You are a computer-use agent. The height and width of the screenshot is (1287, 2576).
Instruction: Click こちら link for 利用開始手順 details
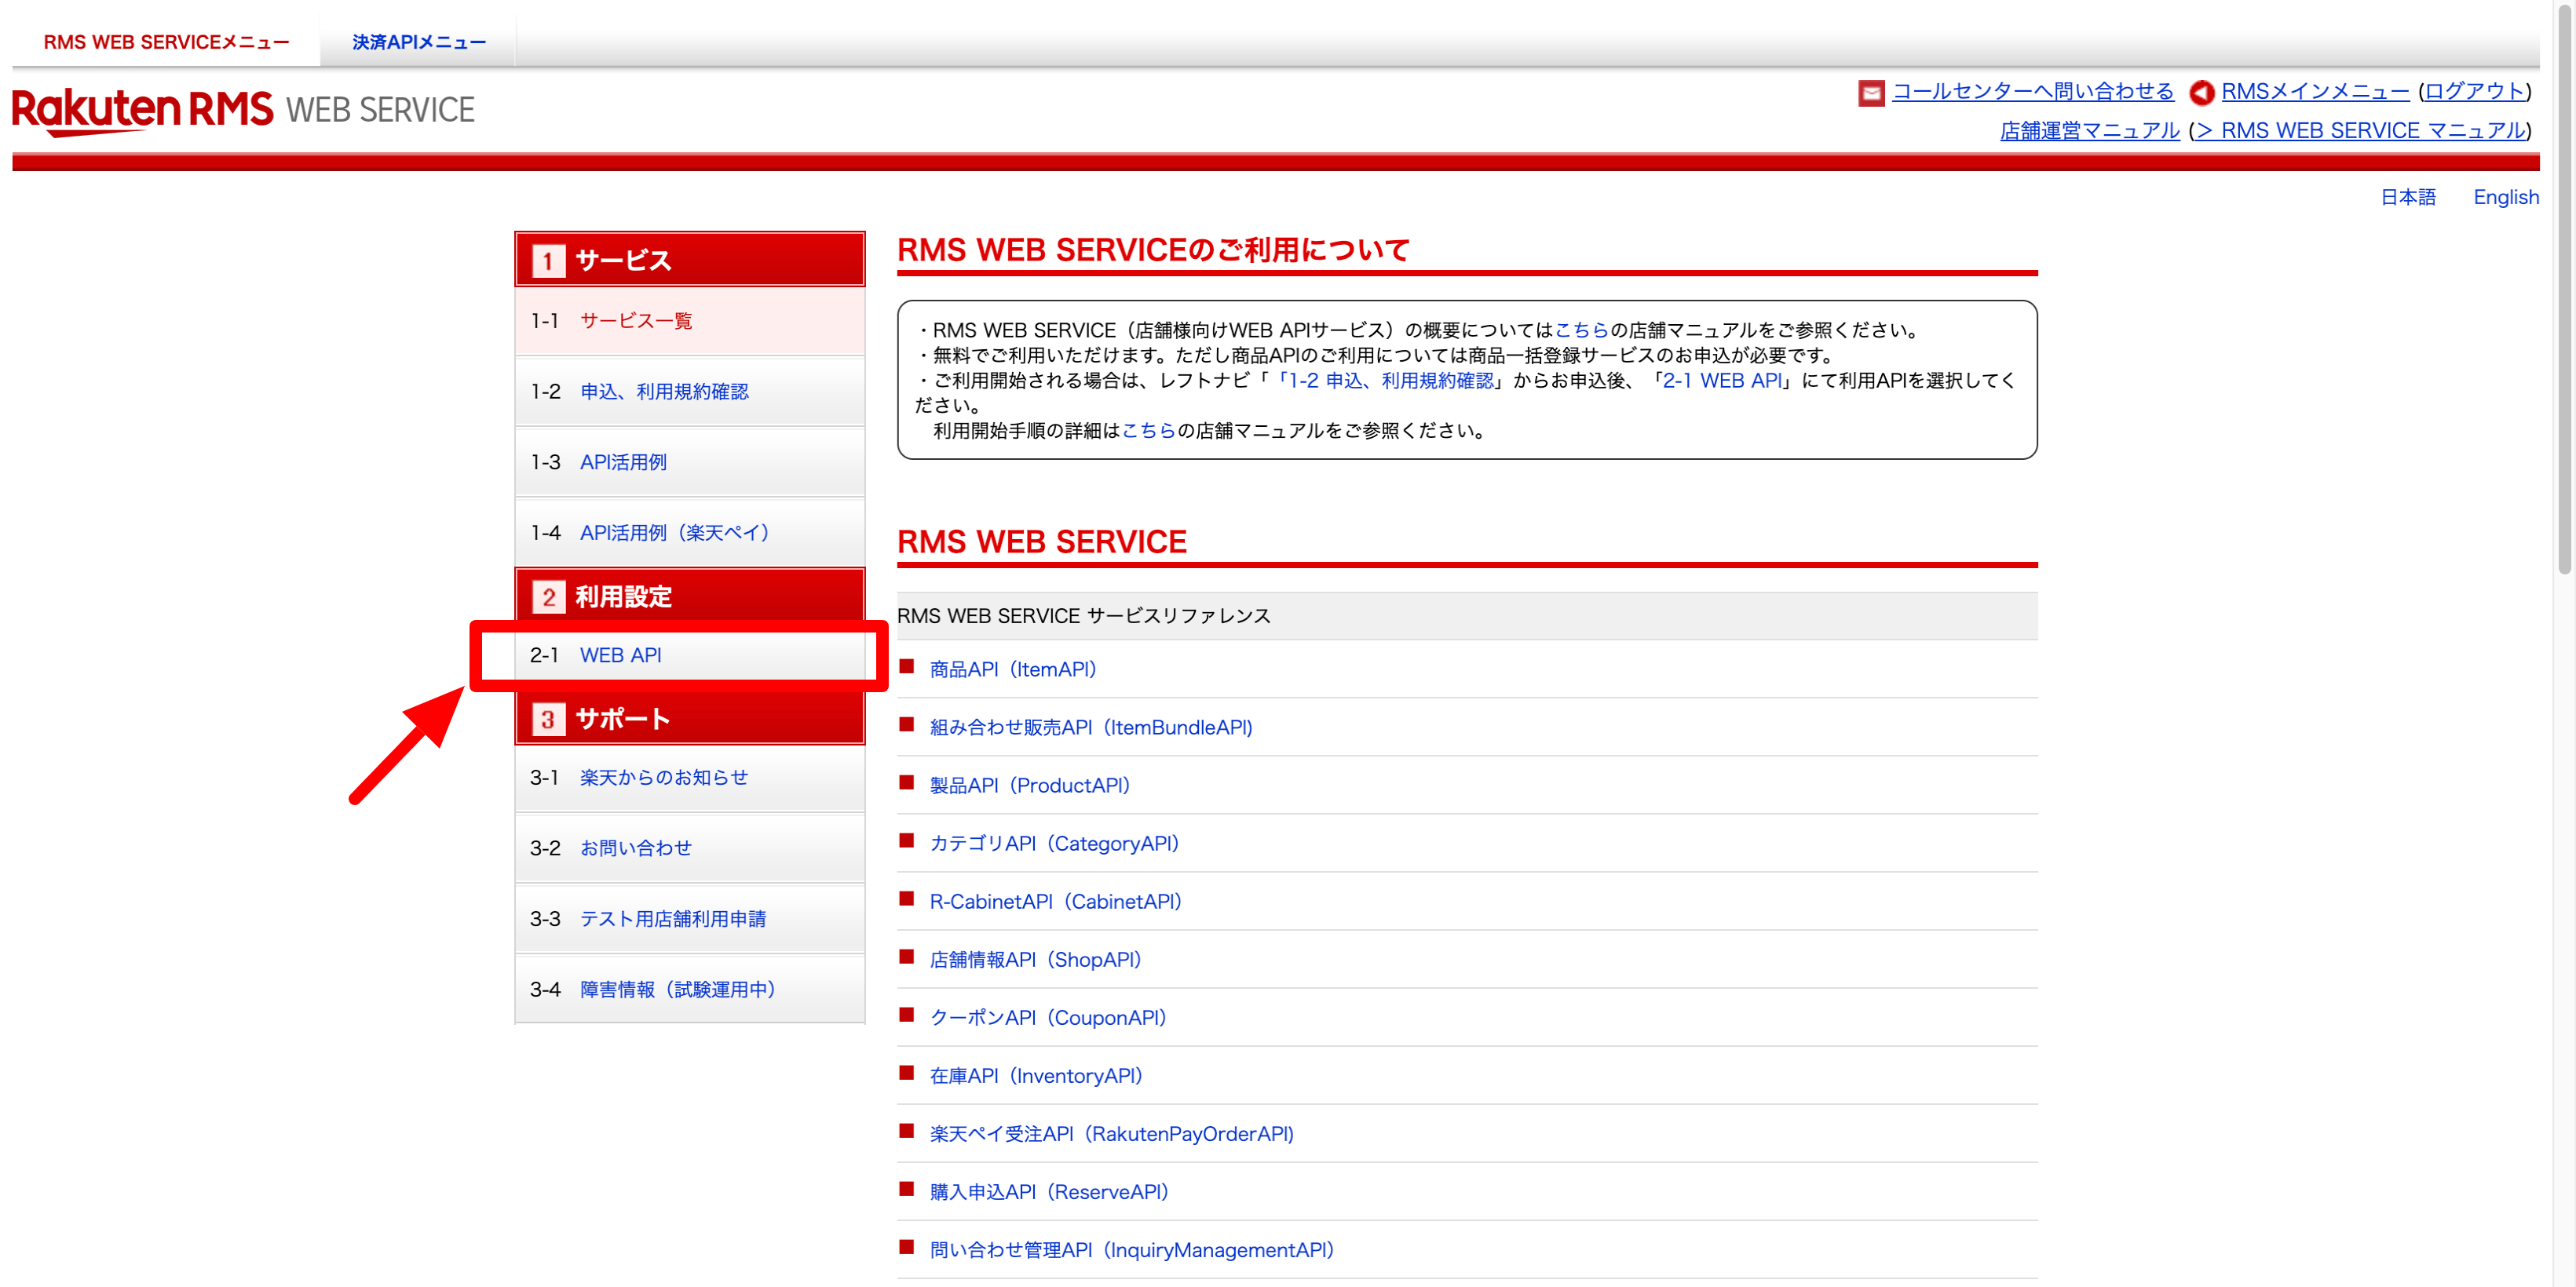(1148, 431)
